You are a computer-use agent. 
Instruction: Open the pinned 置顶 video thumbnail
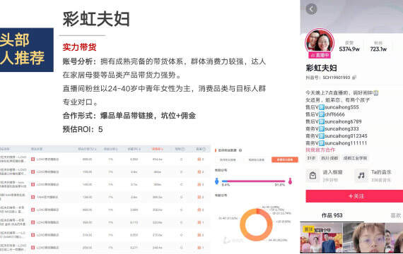[321, 238]
